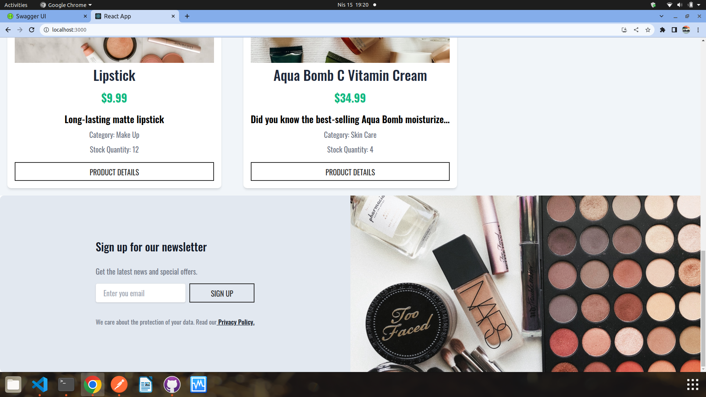Viewport: 706px width, 397px height.
Task: Open the Activities overview
Action: pyautogui.click(x=15, y=5)
